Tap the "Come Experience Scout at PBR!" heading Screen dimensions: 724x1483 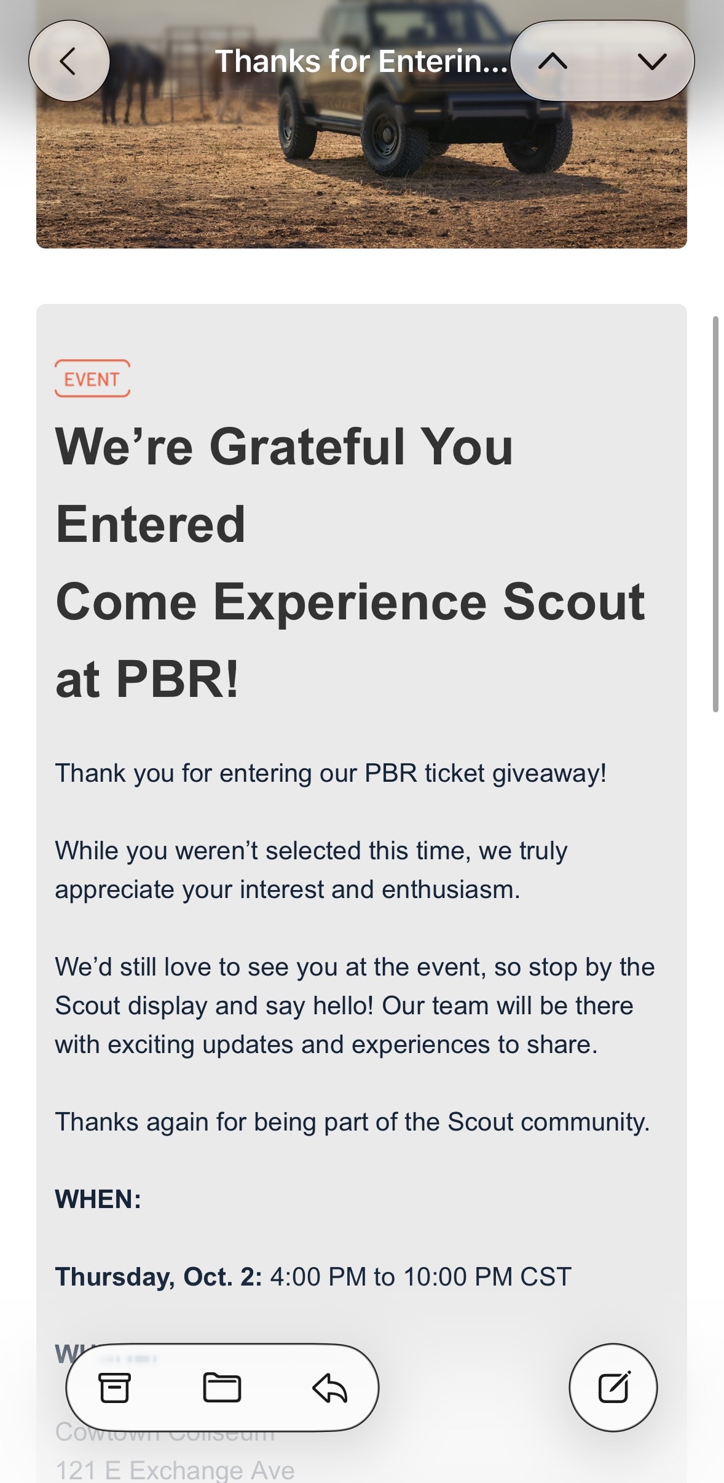(350, 640)
